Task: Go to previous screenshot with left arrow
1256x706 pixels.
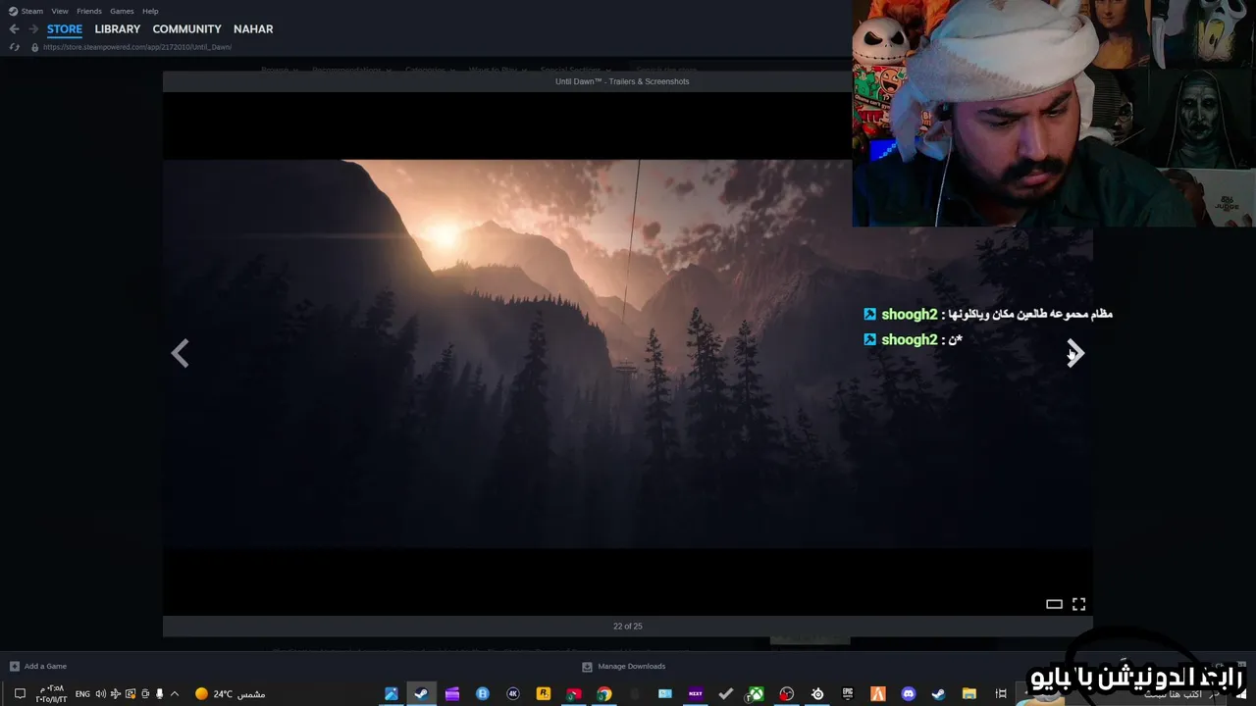Action: click(x=180, y=354)
